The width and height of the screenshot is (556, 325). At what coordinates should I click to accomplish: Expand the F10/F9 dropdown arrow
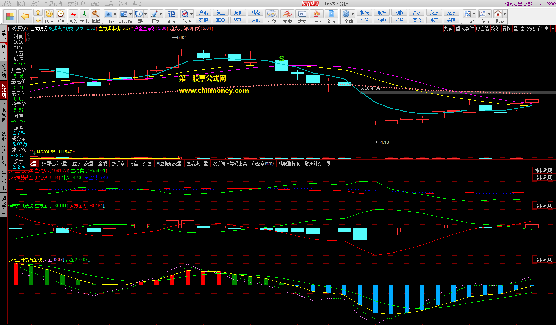point(130,14)
